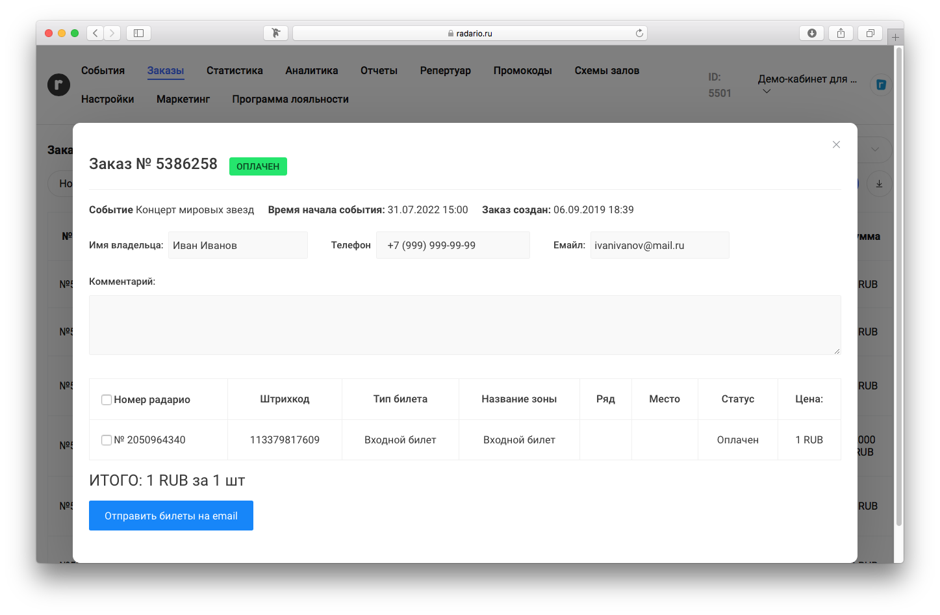Check the ticket № 2050964340 checkbox

coord(107,440)
